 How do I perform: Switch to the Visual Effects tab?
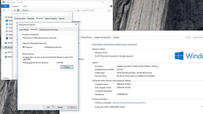[24, 29]
